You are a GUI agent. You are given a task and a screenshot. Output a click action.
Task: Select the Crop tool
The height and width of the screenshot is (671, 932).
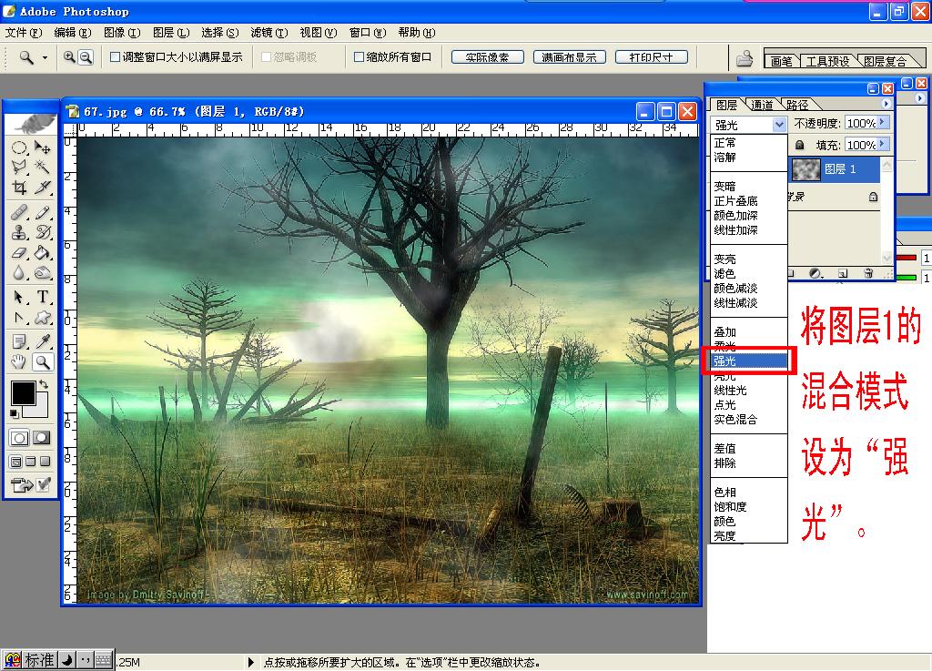tap(19, 188)
